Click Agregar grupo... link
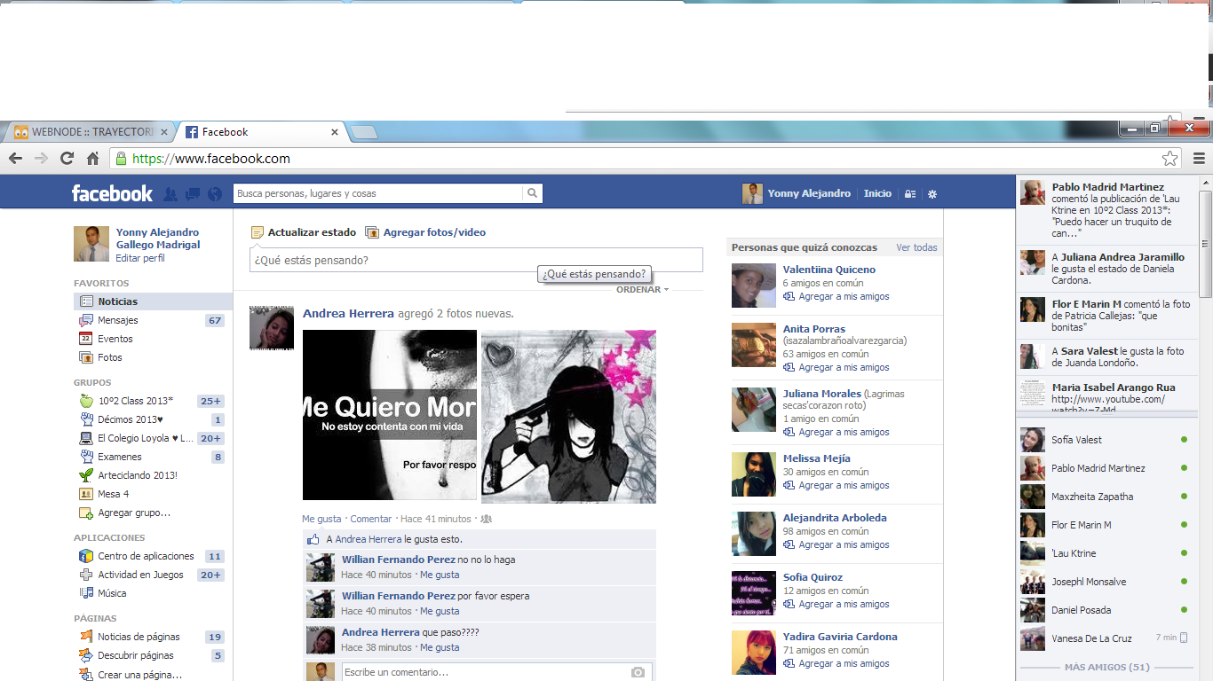 [134, 513]
